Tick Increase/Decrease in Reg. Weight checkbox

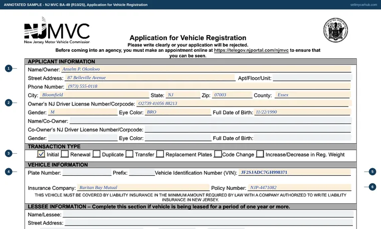[260, 154]
